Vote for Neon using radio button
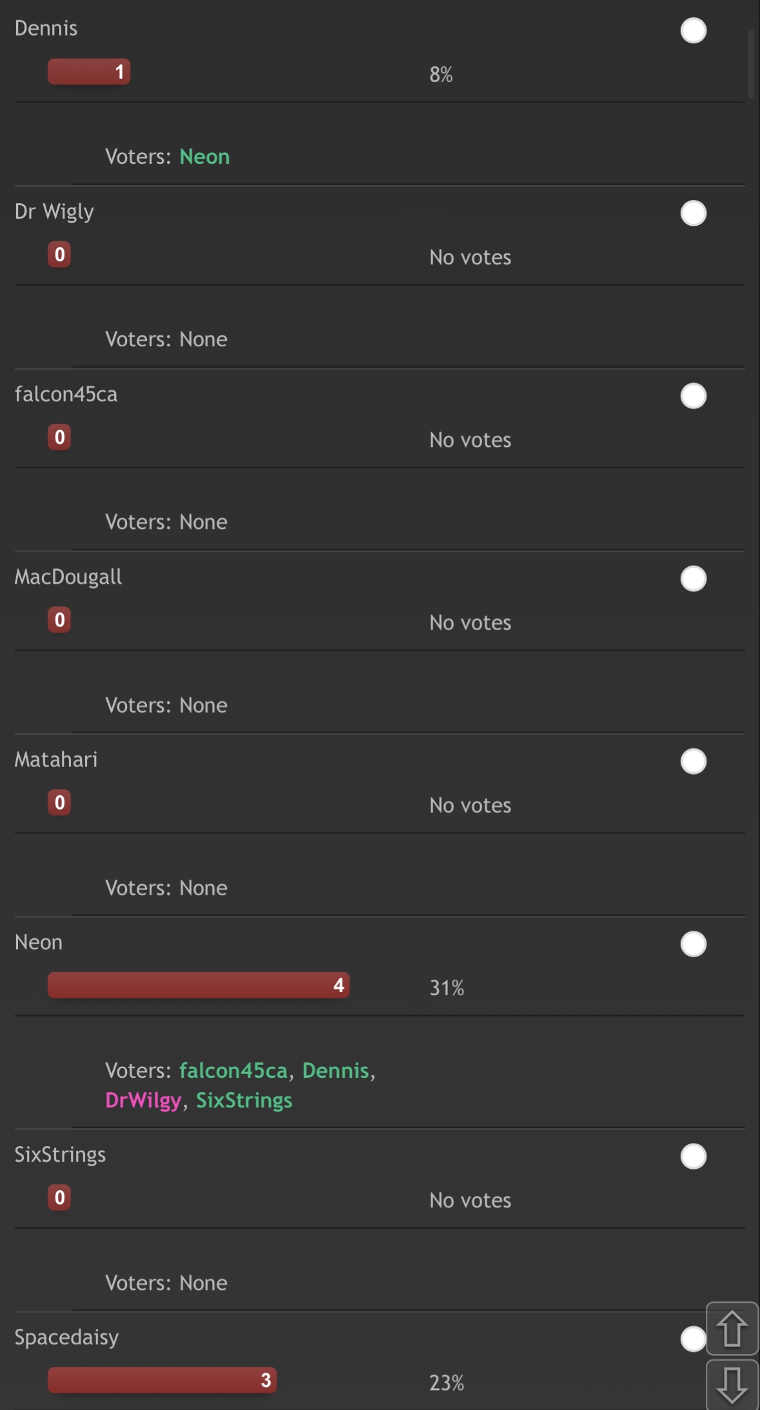Viewport: 760px width, 1410px height. [694, 944]
